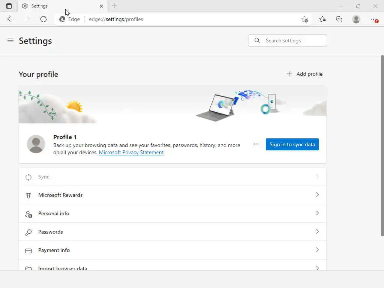
Task: Click the grayed-out forward arrow
Action: (27, 19)
